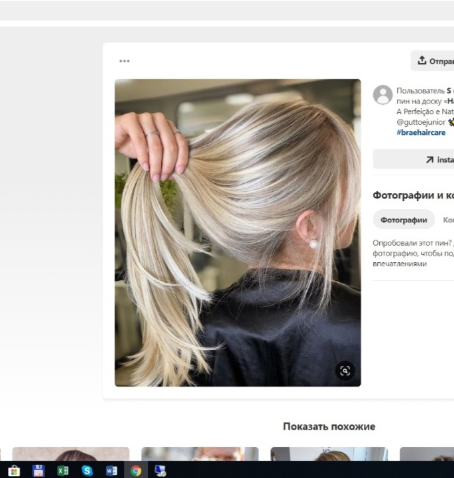Screen dimensions: 454x478
Task: Open the third similar pin thumbnail
Action: [329, 454]
